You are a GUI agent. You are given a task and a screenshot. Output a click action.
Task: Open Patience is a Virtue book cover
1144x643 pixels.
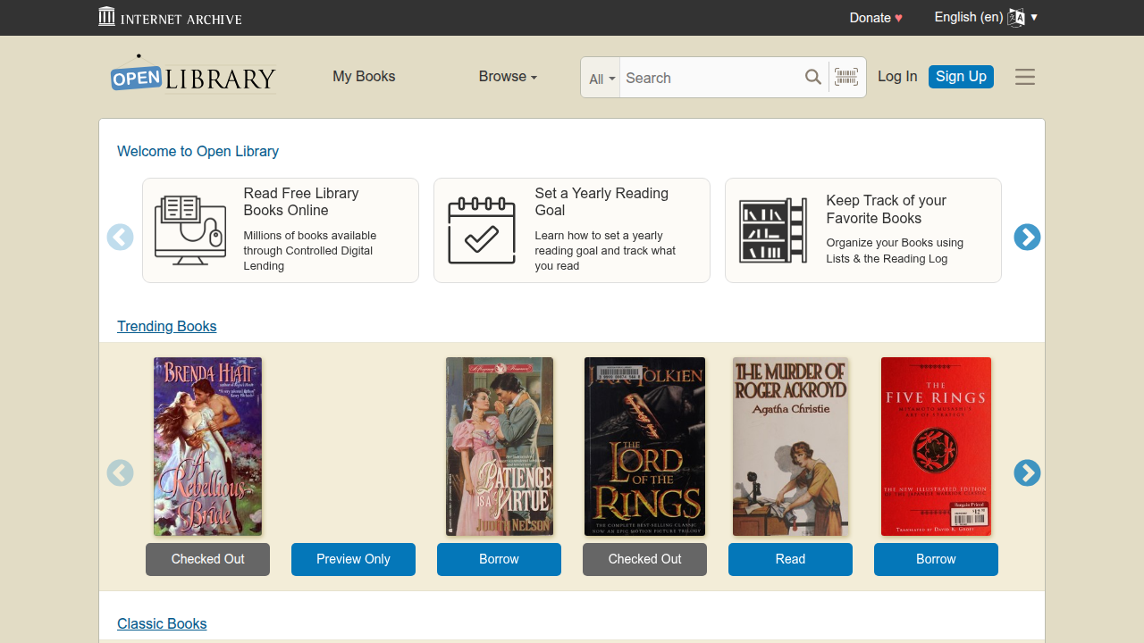click(499, 447)
